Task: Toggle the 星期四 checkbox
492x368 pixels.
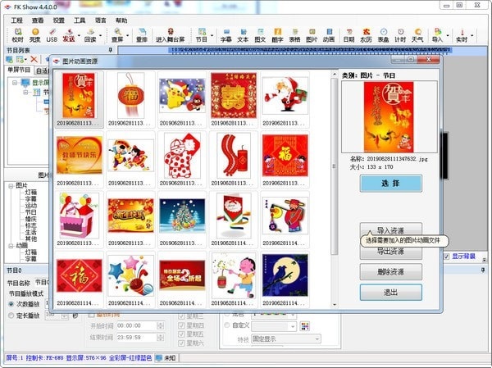Action: point(181,325)
